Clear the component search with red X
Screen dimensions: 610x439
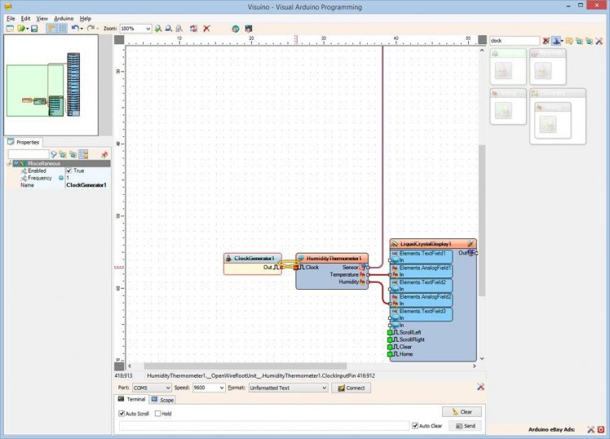point(546,41)
